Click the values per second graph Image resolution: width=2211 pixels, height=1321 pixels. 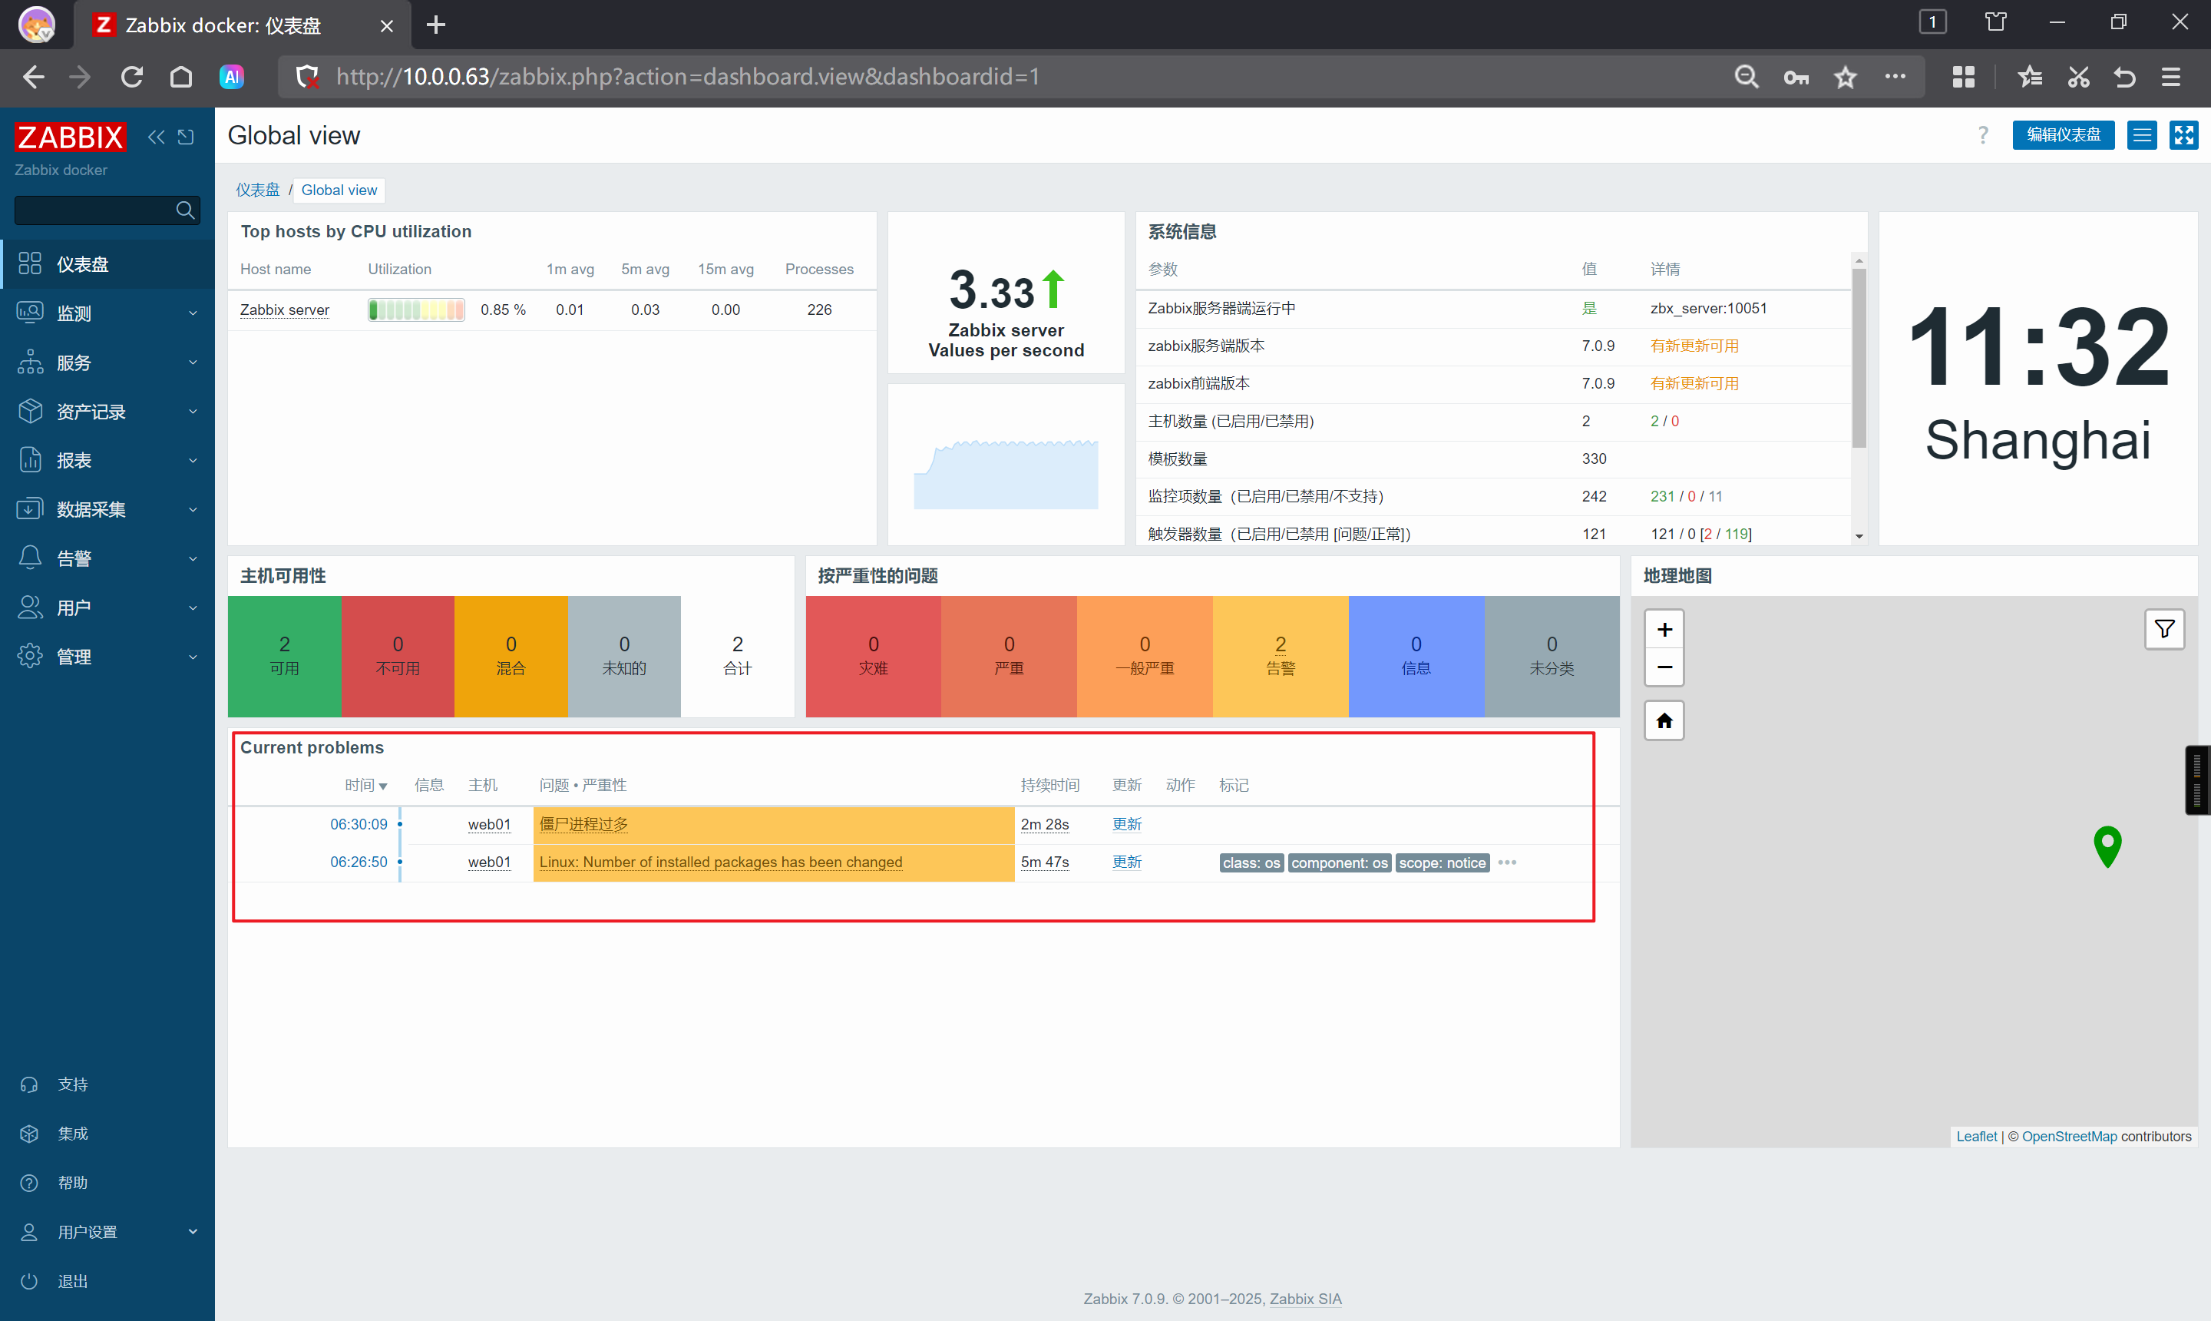(1006, 474)
